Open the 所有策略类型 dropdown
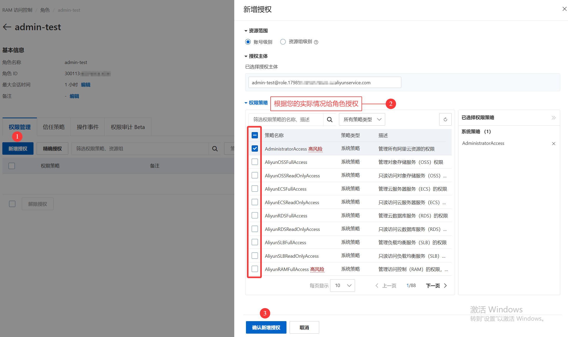The image size is (568, 337). tap(362, 120)
